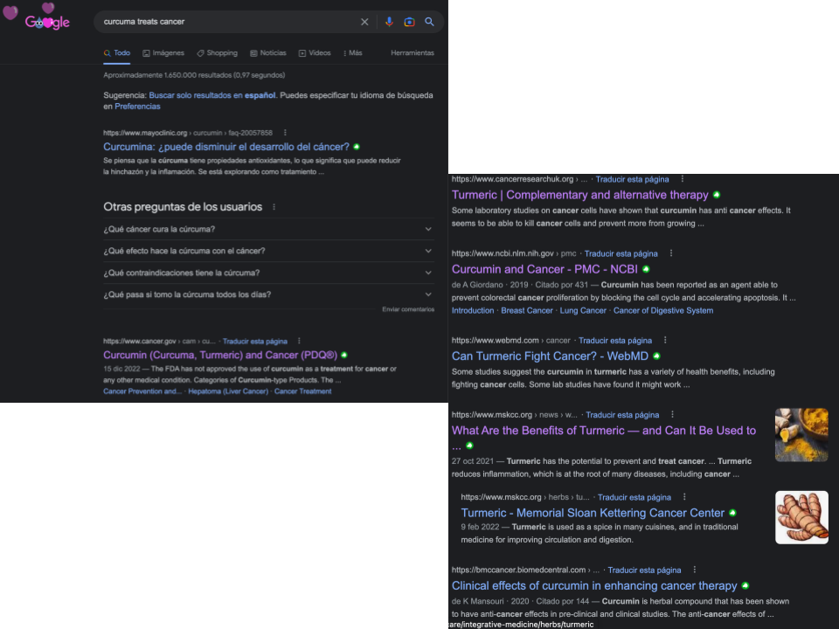Image resolution: width=839 pixels, height=629 pixels.
Task: Open the Google doodle logo
Action: pos(40,17)
